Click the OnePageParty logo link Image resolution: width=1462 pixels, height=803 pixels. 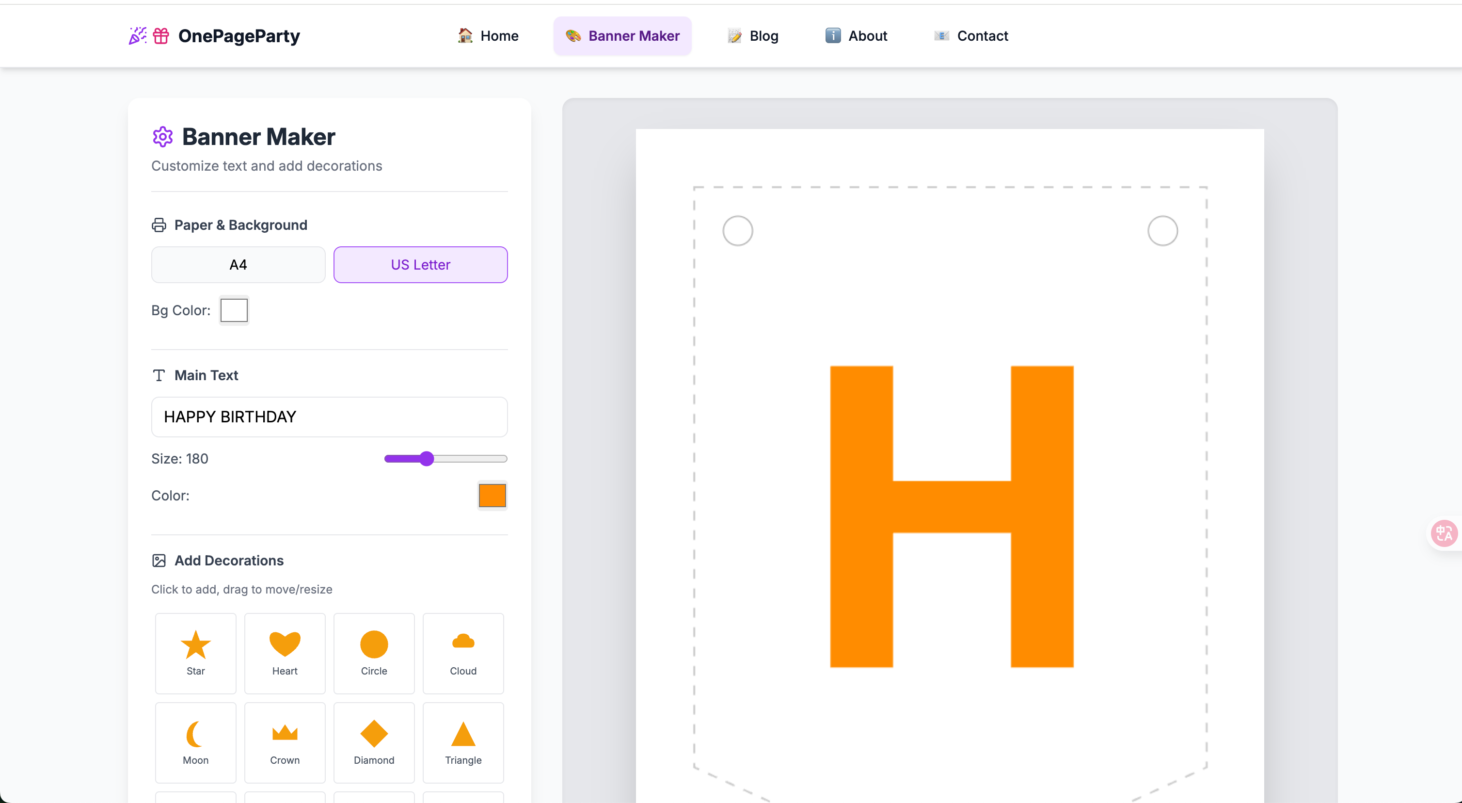pos(215,36)
